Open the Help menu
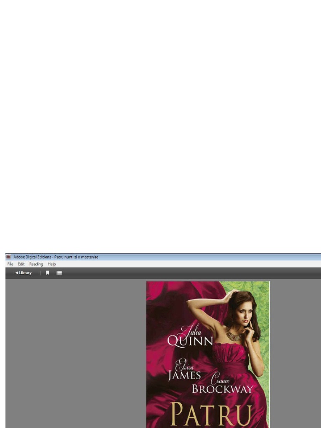 point(51,264)
